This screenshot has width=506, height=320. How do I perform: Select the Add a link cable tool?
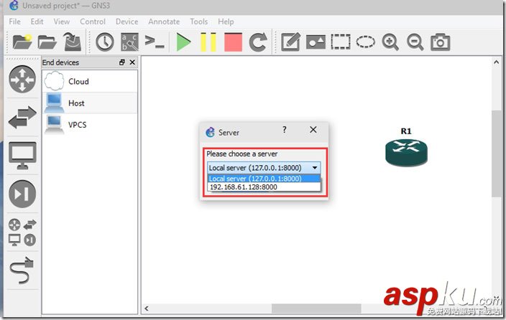click(22, 270)
